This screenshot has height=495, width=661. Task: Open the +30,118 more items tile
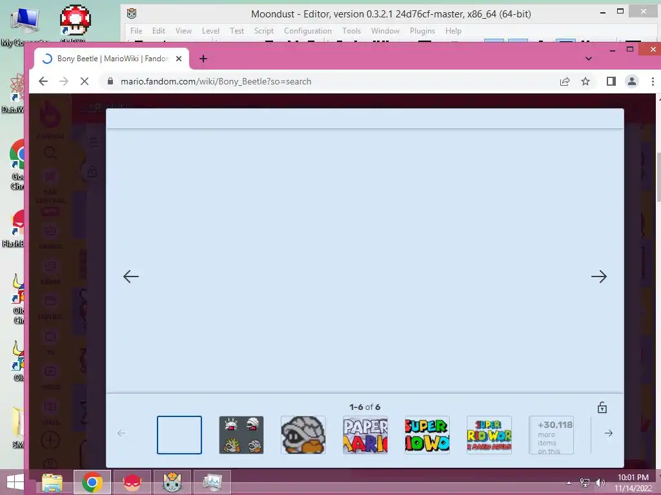551,435
